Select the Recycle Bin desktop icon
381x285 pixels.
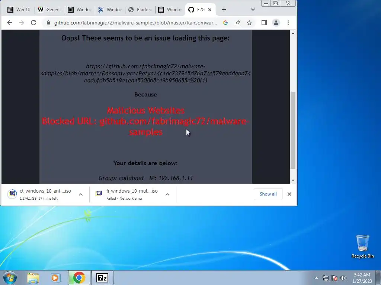[362, 246]
